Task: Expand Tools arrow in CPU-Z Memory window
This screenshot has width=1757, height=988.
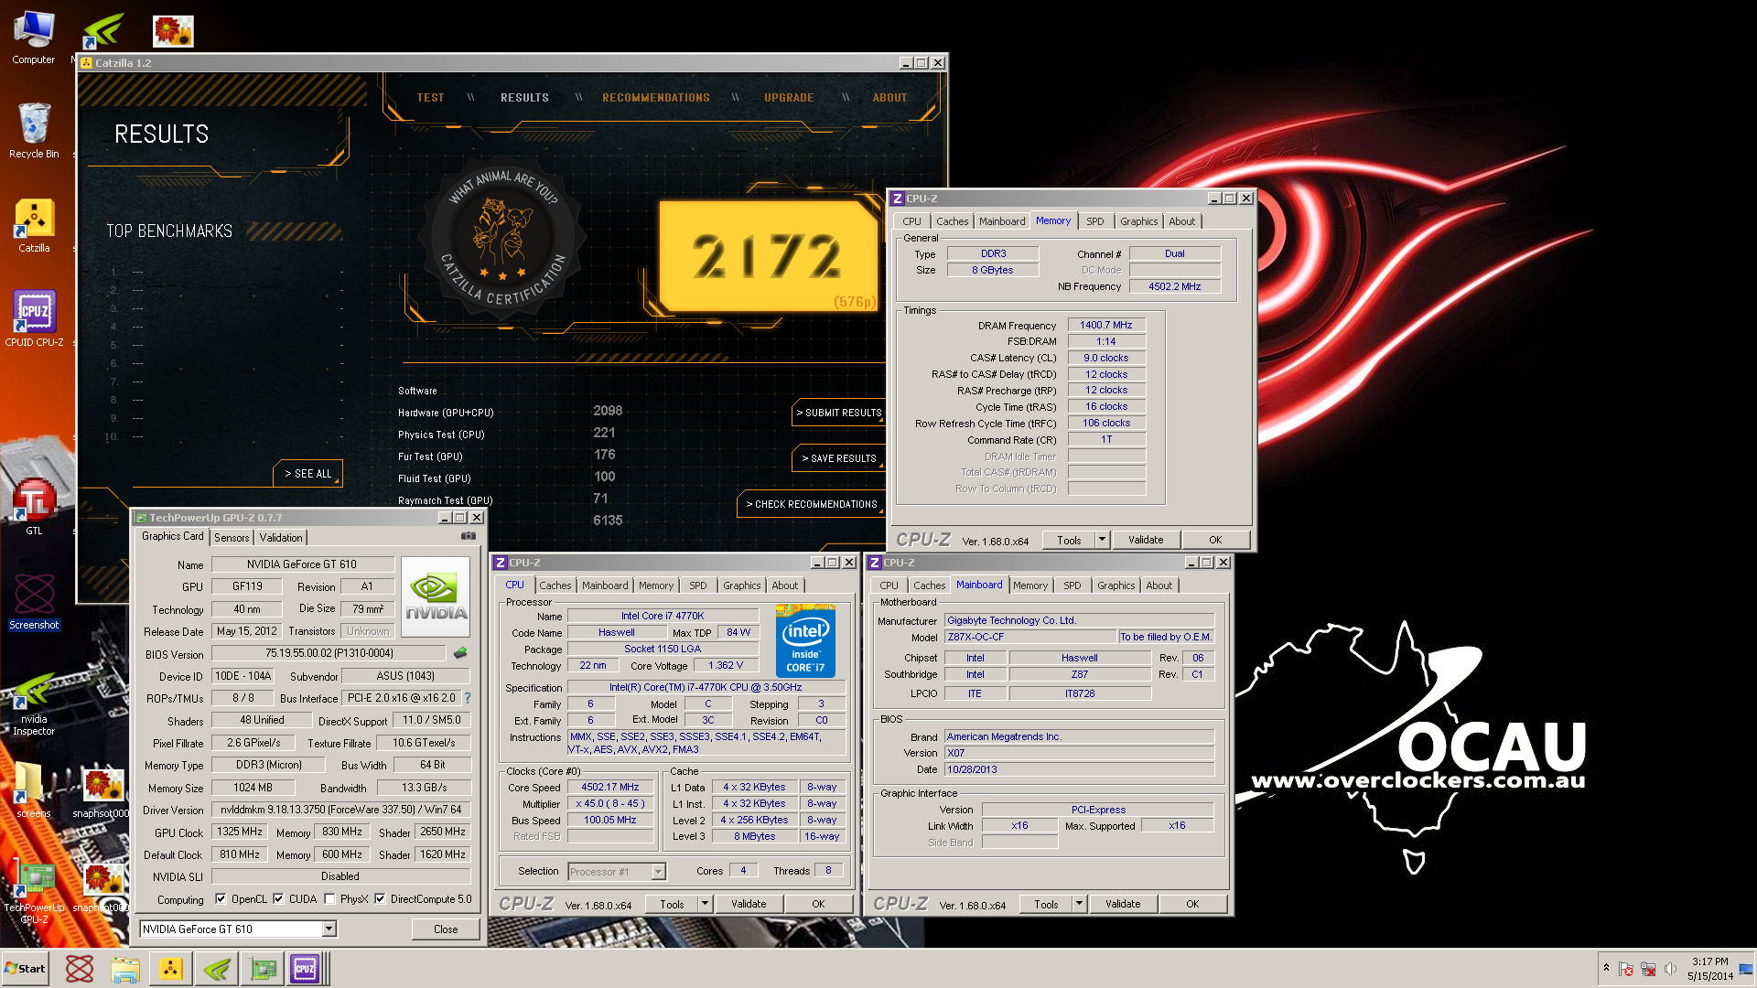Action: click(x=1102, y=540)
